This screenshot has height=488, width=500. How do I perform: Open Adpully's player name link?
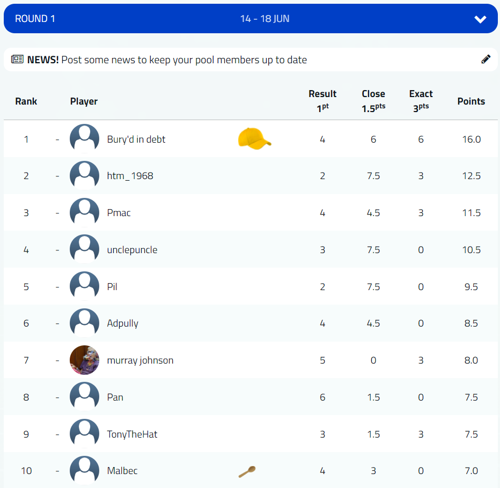click(x=123, y=323)
